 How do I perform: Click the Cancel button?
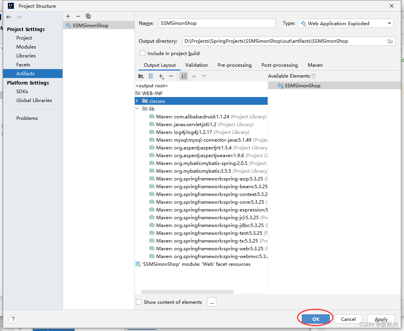348,319
